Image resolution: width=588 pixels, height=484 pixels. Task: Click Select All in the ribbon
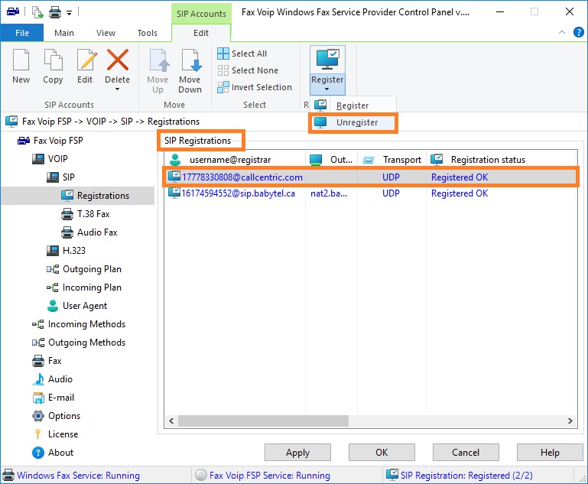point(242,54)
